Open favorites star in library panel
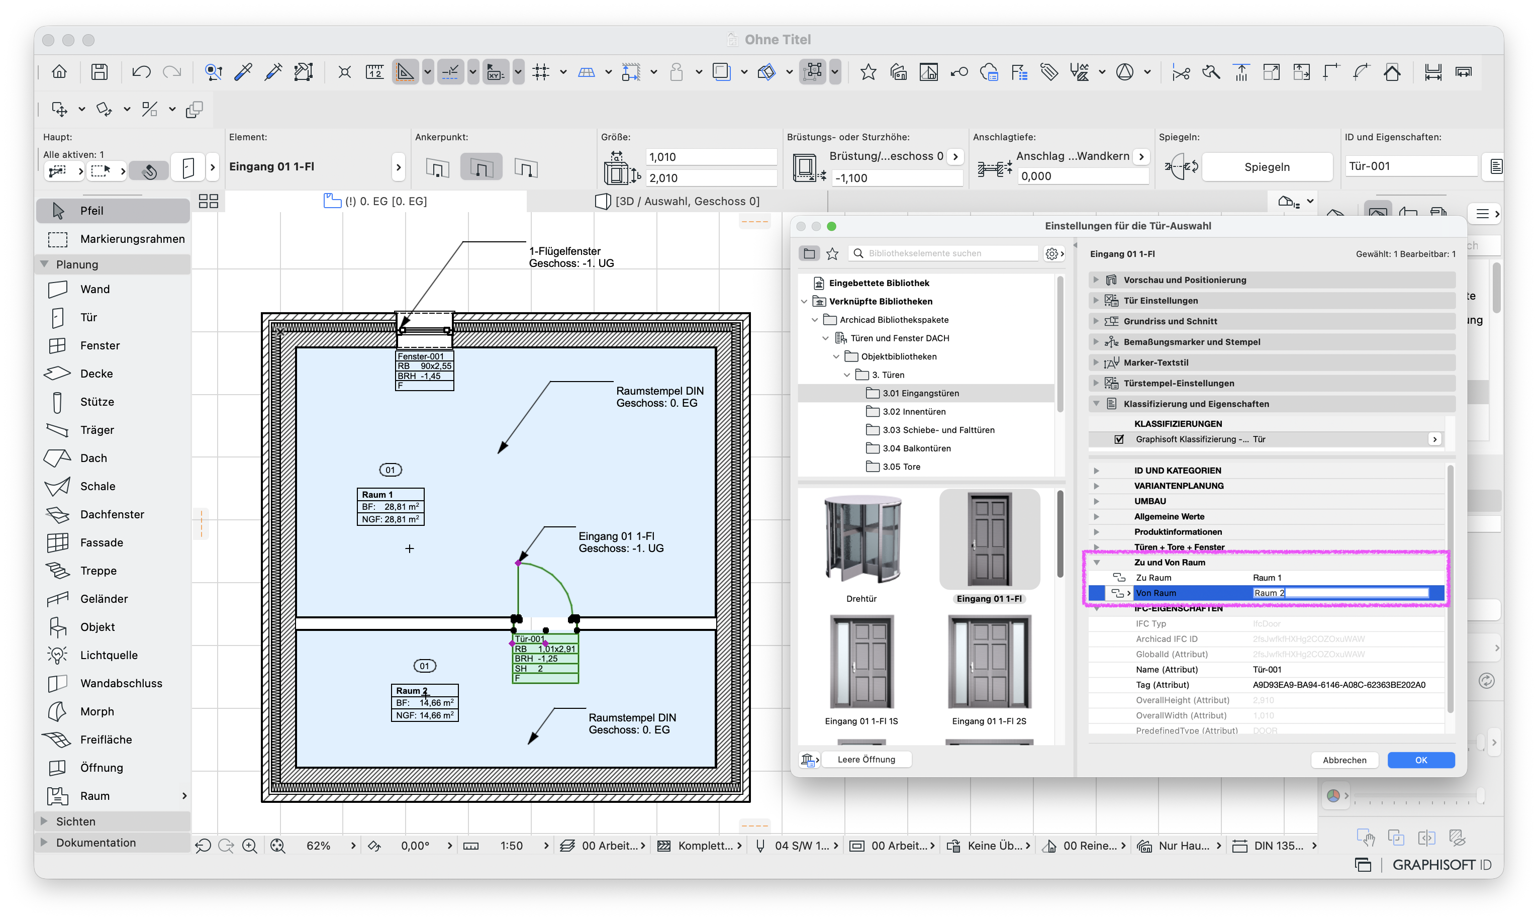 tap(833, 253)
